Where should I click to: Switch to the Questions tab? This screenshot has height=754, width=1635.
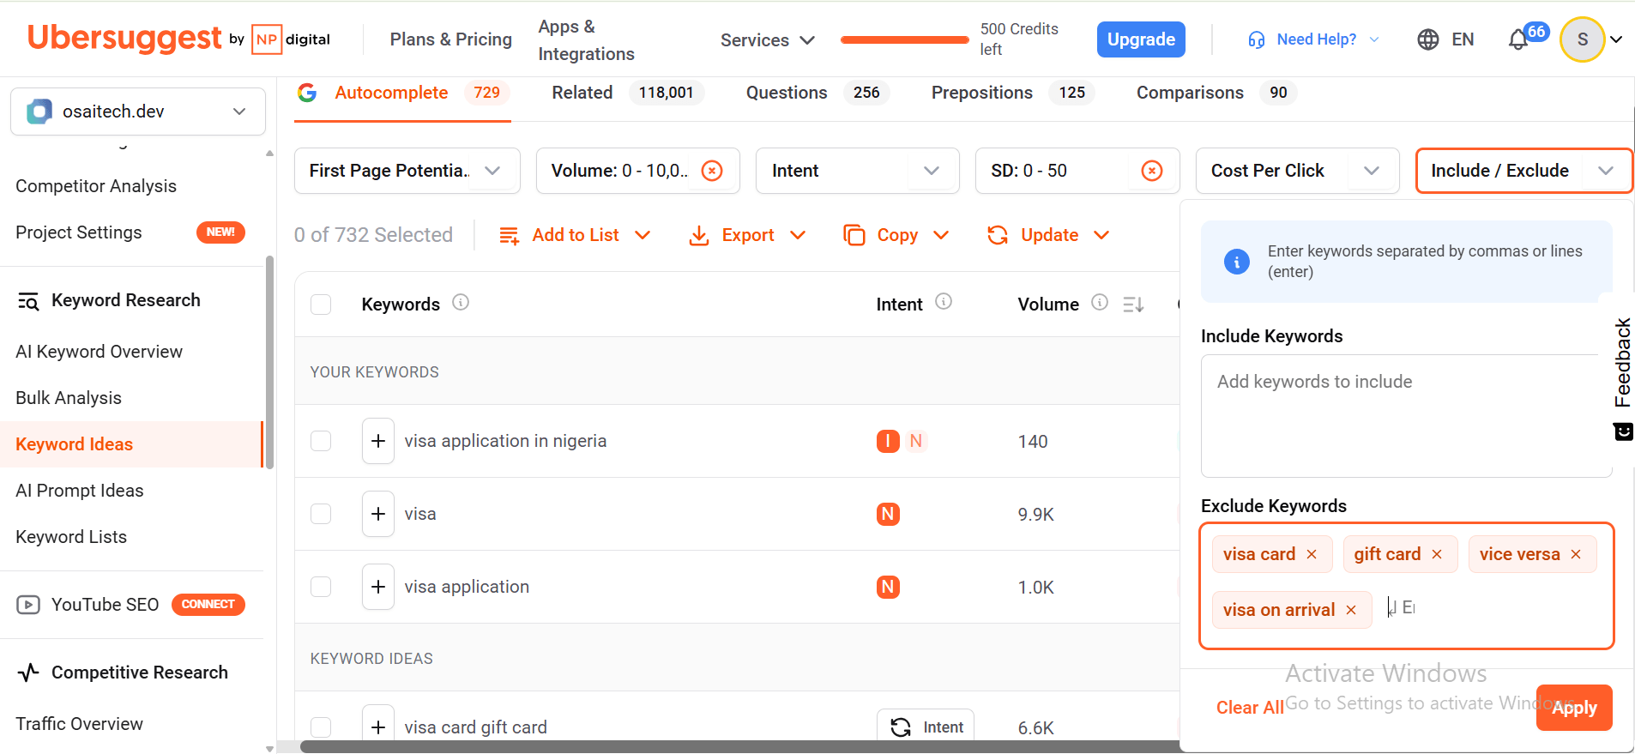(x=817, y=93)
